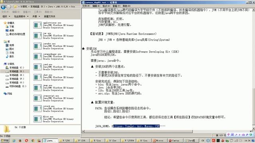Open Notepad's 文件 menu
This screenshot has height=143, width=255.
click(86, 6)
